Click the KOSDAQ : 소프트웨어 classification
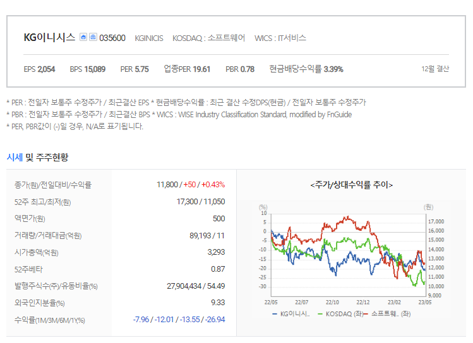This screenshot has width=473, height=343. (x=209, y=38)
